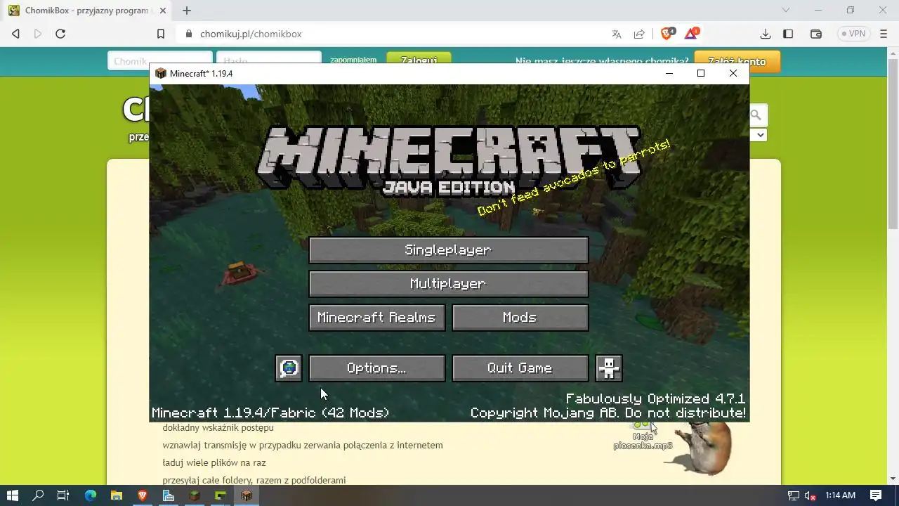
Task: Click the Copyright Mojang AB text
Action: pyautogui.click(x=608, y=413)
